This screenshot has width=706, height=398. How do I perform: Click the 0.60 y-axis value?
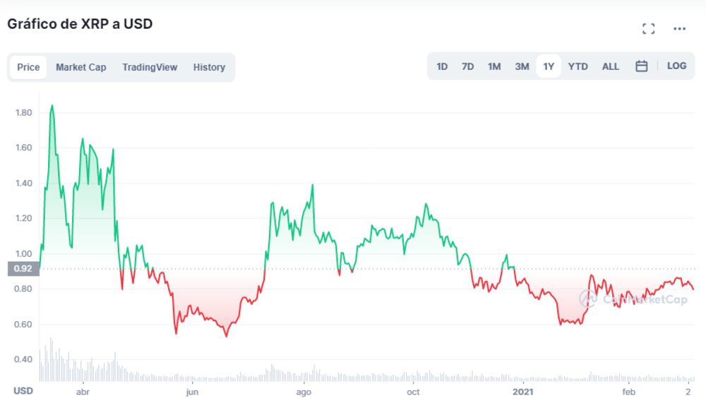(23, 325)
